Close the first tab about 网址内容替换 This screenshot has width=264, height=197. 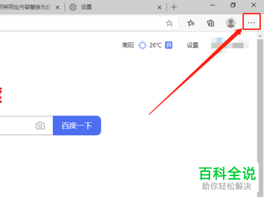pyautogui.click(x=58, y=7)
